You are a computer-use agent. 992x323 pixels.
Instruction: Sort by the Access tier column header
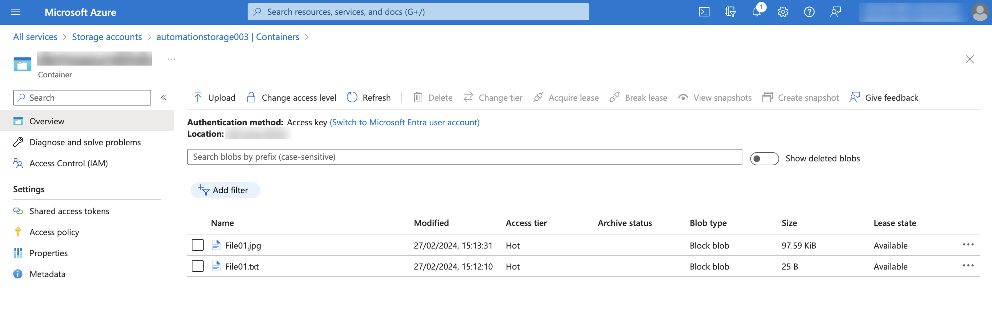(x=526, y=223)
